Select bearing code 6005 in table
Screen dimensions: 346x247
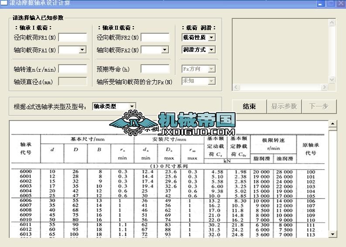[x=26, y=196]
